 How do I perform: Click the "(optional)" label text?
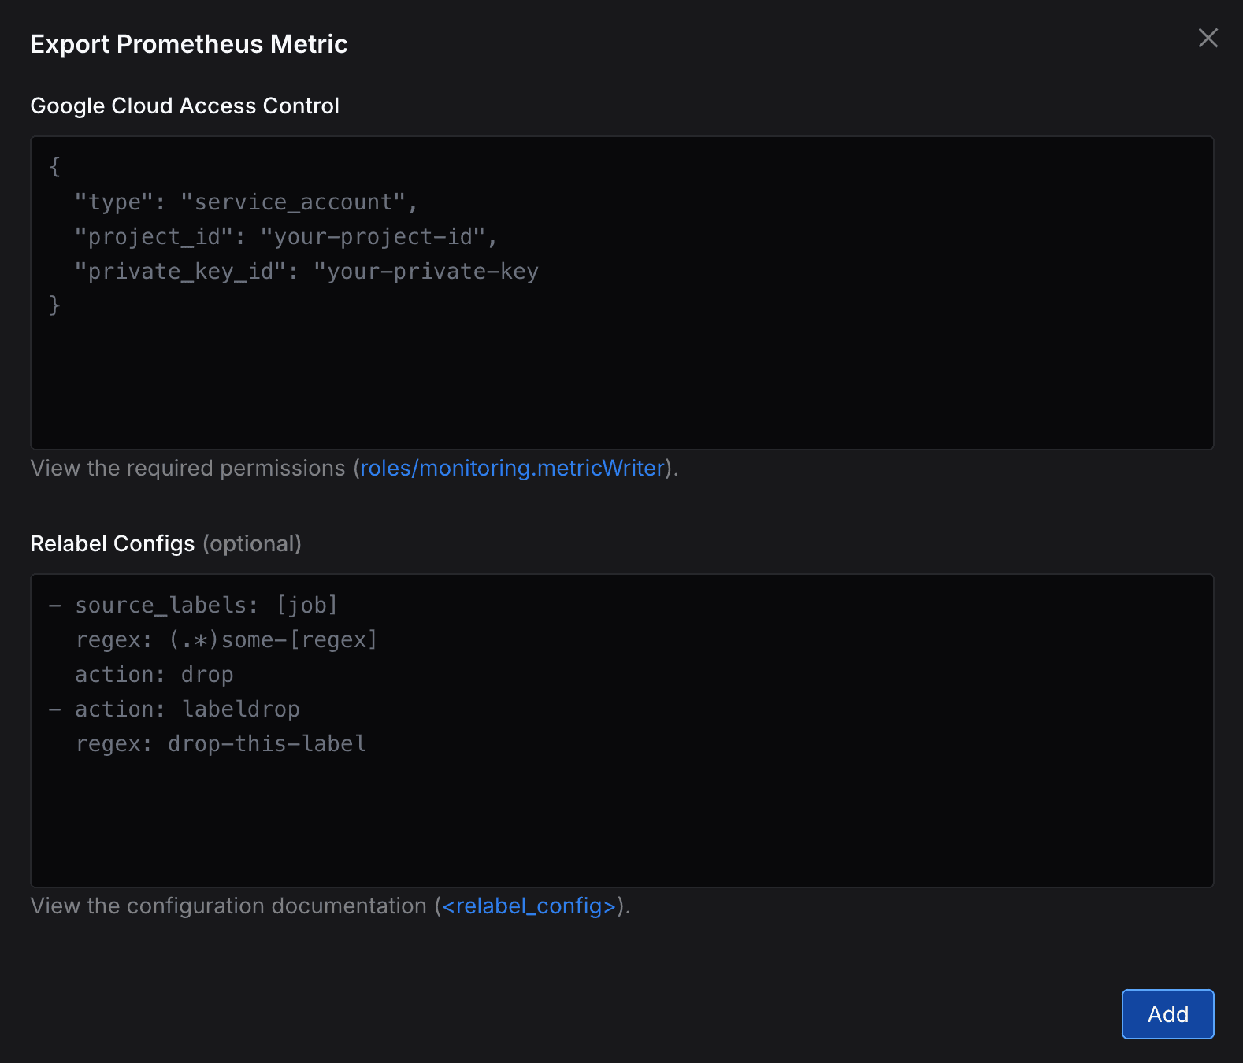[252, 543]
